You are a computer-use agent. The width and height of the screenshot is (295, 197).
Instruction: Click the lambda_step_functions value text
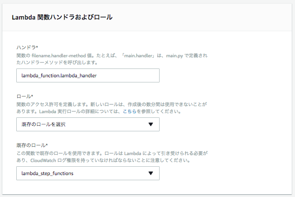[x=47, y=173]
